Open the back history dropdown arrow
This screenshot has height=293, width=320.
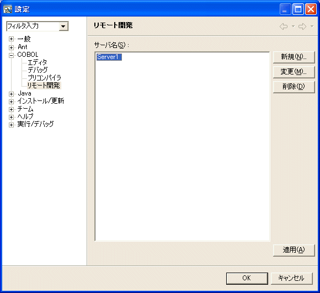coord(293,26)
